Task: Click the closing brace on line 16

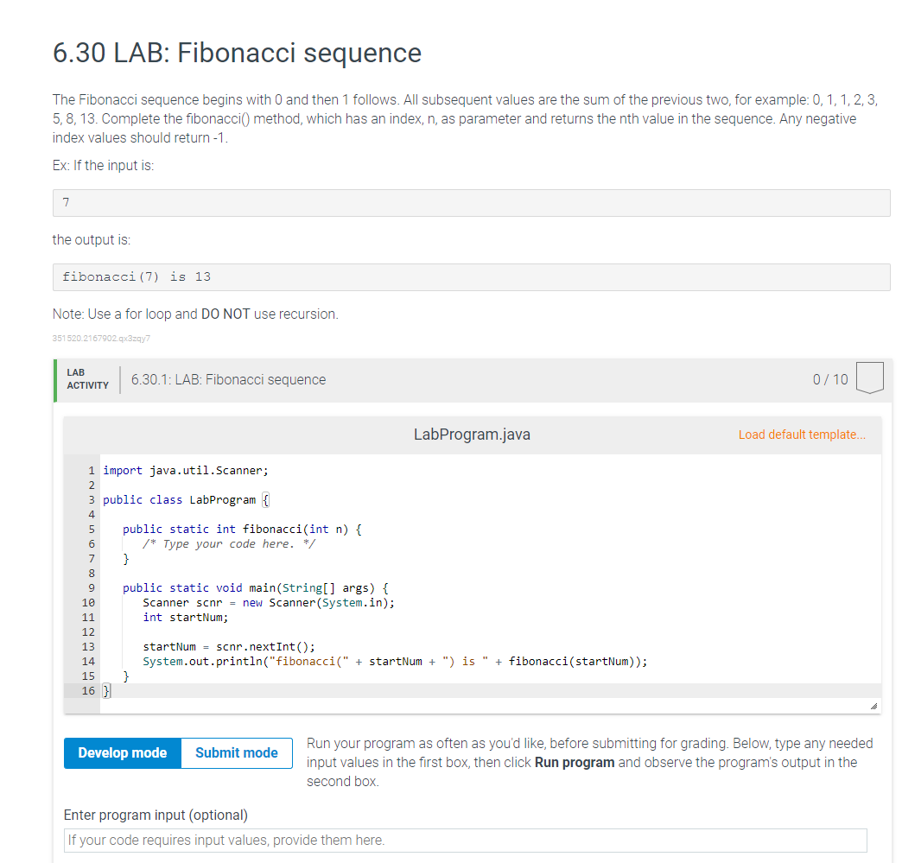Action: 105,690
